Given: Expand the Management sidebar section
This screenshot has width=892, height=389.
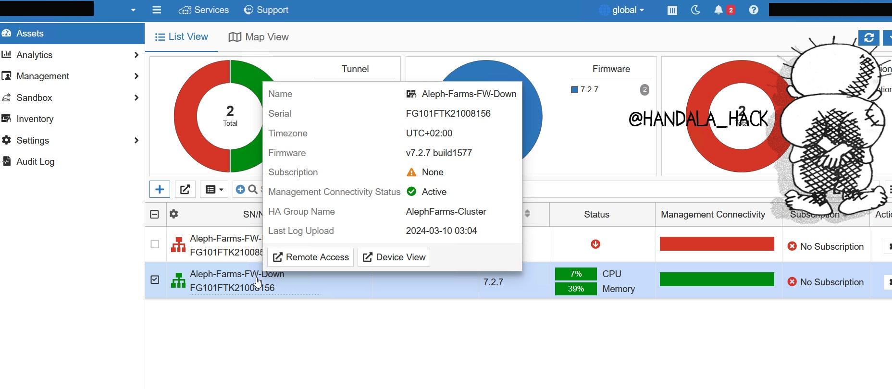Looking at the screenshot, I should click(x=136, y=76).
